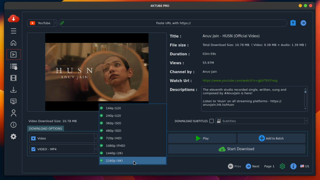
Task: Open the playlist list icon in sidebar
Action: coord(13,66)
